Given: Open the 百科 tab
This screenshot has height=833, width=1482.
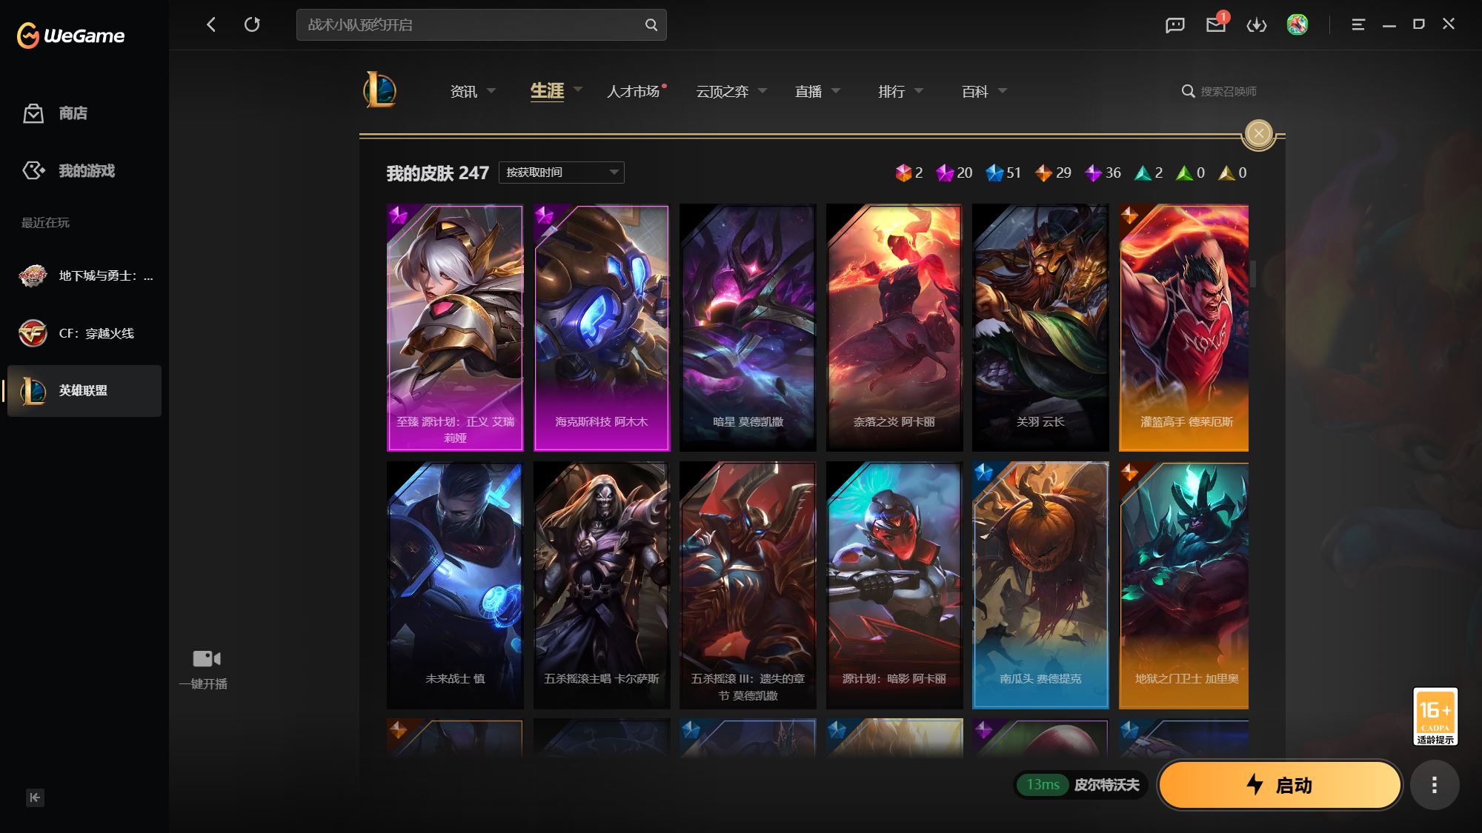Looking at the screenshot, I should (x=975, y=91).
